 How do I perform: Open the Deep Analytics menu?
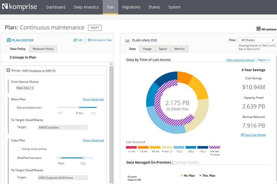click(x=86, y=7)
